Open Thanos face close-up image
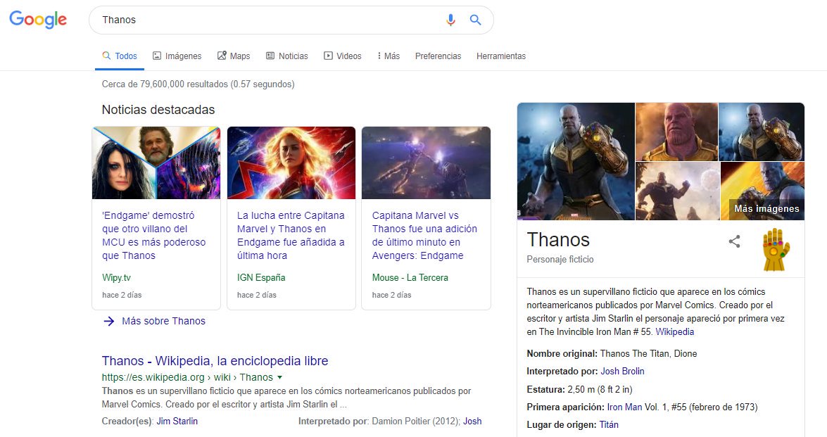 coord(676,132)
